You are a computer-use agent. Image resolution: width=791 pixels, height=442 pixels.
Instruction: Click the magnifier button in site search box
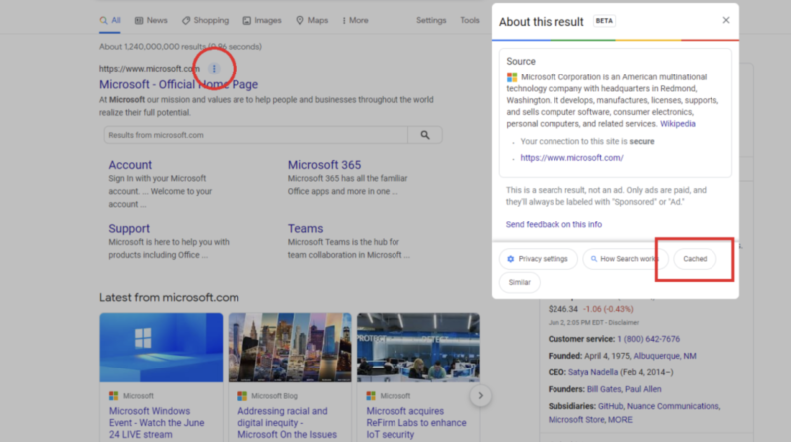(x=425, y=135)
